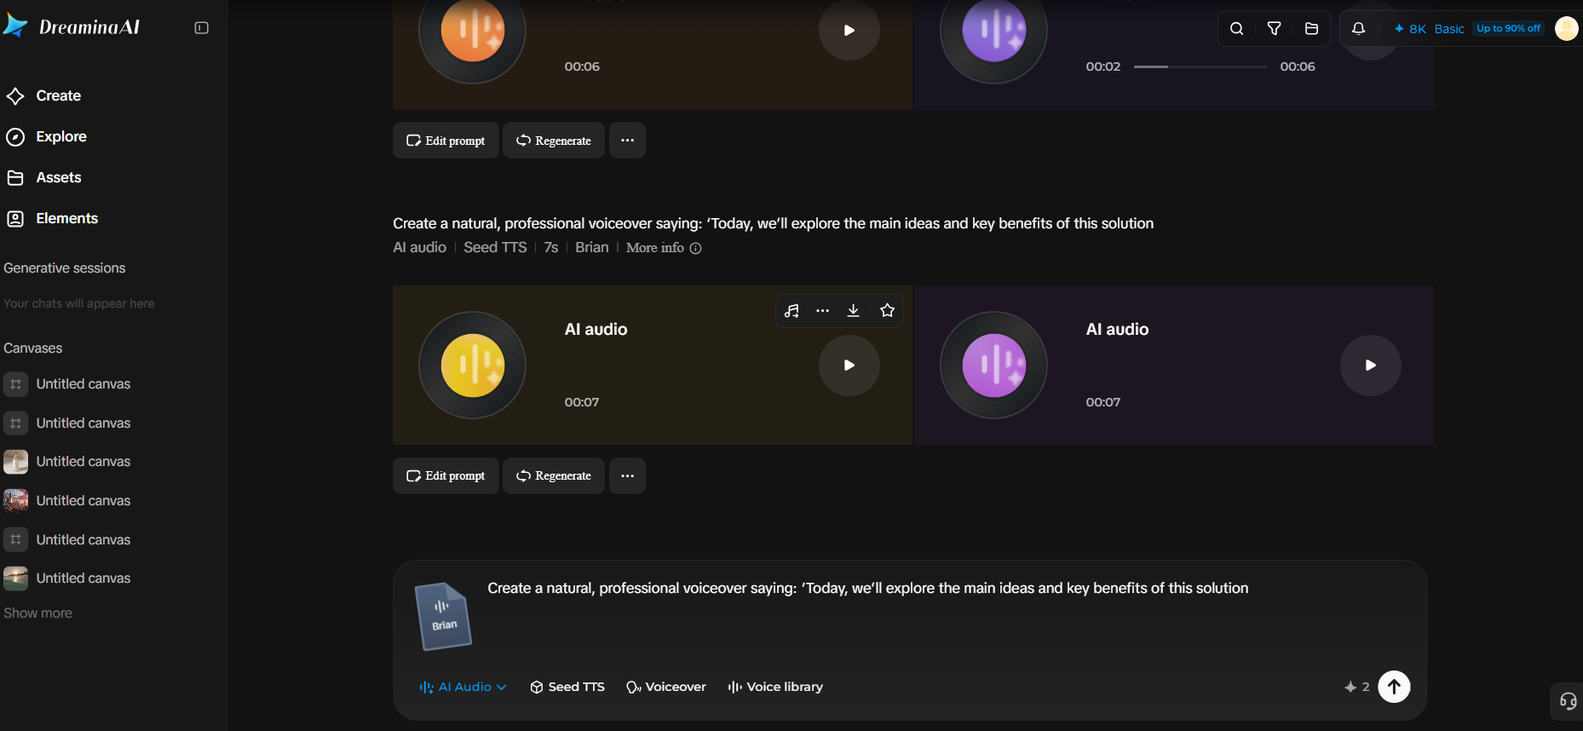Click Edit prompt below the 00:07 audio cards
This screenshot has width=1583, height=731.
(x=446, y=476)
